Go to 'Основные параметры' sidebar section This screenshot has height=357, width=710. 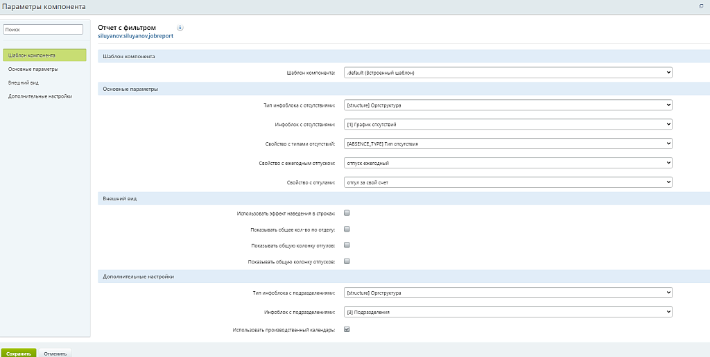point(33,69)
